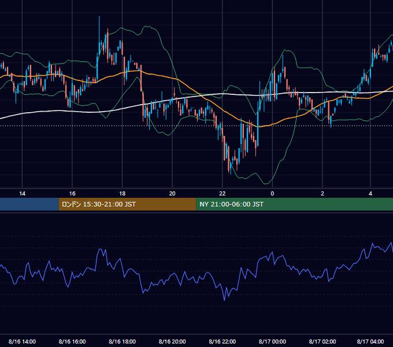Screen dimensions: 393x347
Task: Click the 8/16 18:00 date label
Action: point(123,341)
